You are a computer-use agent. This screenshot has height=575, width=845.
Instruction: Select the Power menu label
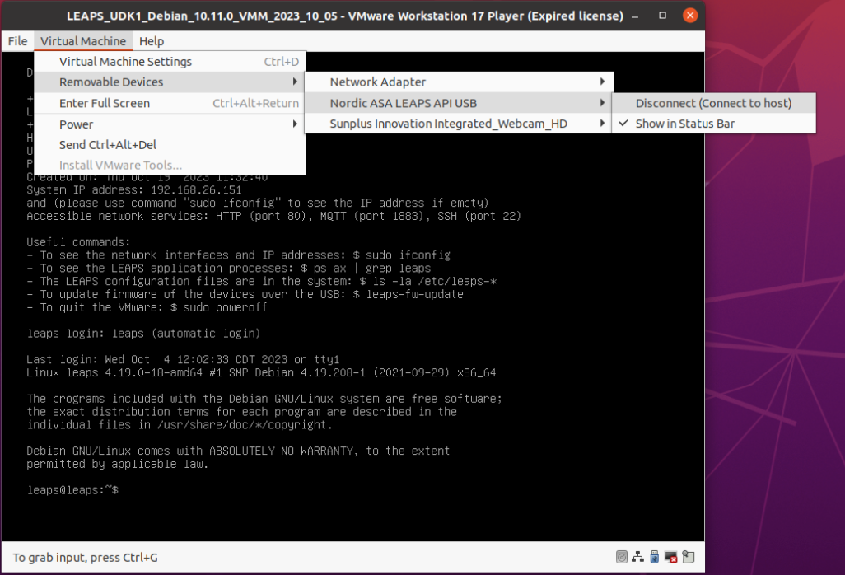point(76,124)
